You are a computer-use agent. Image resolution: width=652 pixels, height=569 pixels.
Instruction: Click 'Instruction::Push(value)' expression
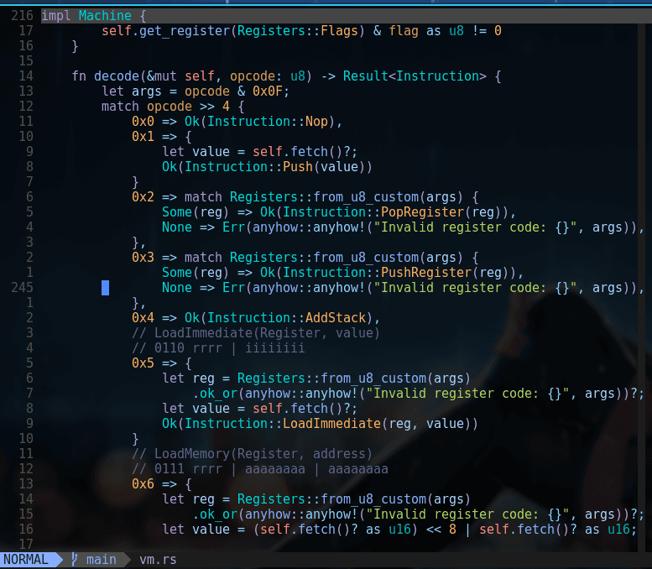275,167
